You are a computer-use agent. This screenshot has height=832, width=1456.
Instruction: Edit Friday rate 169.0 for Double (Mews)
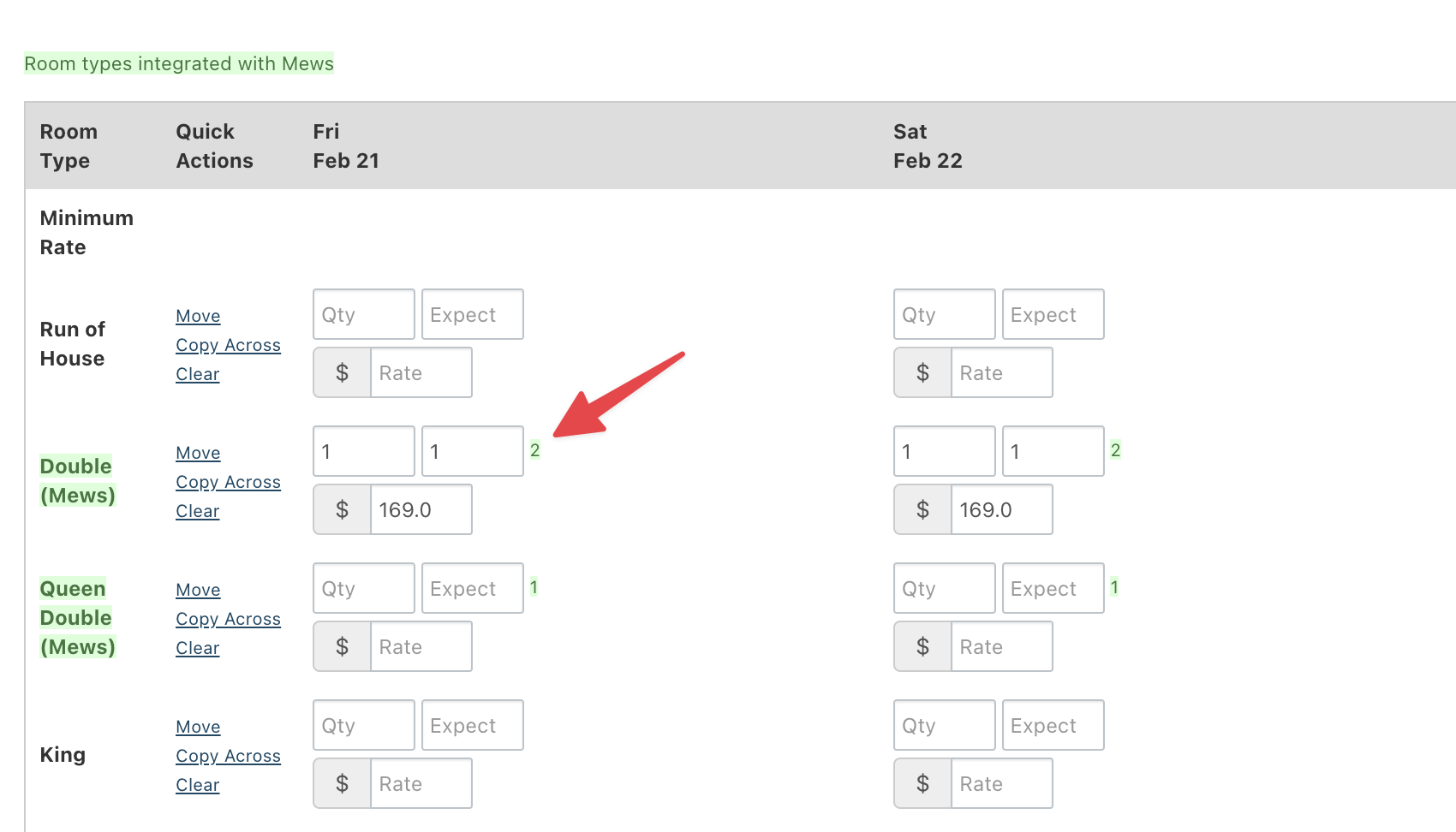point(421,509)
